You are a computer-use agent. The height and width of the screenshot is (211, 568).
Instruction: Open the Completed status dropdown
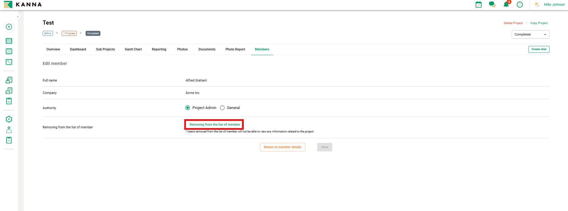tap(530, 34)
